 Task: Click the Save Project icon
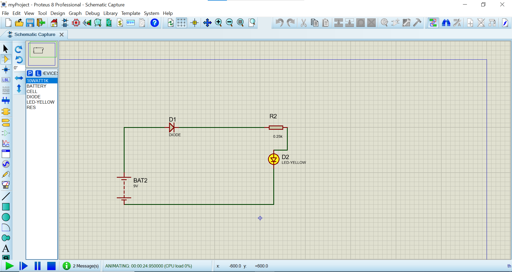30,23
